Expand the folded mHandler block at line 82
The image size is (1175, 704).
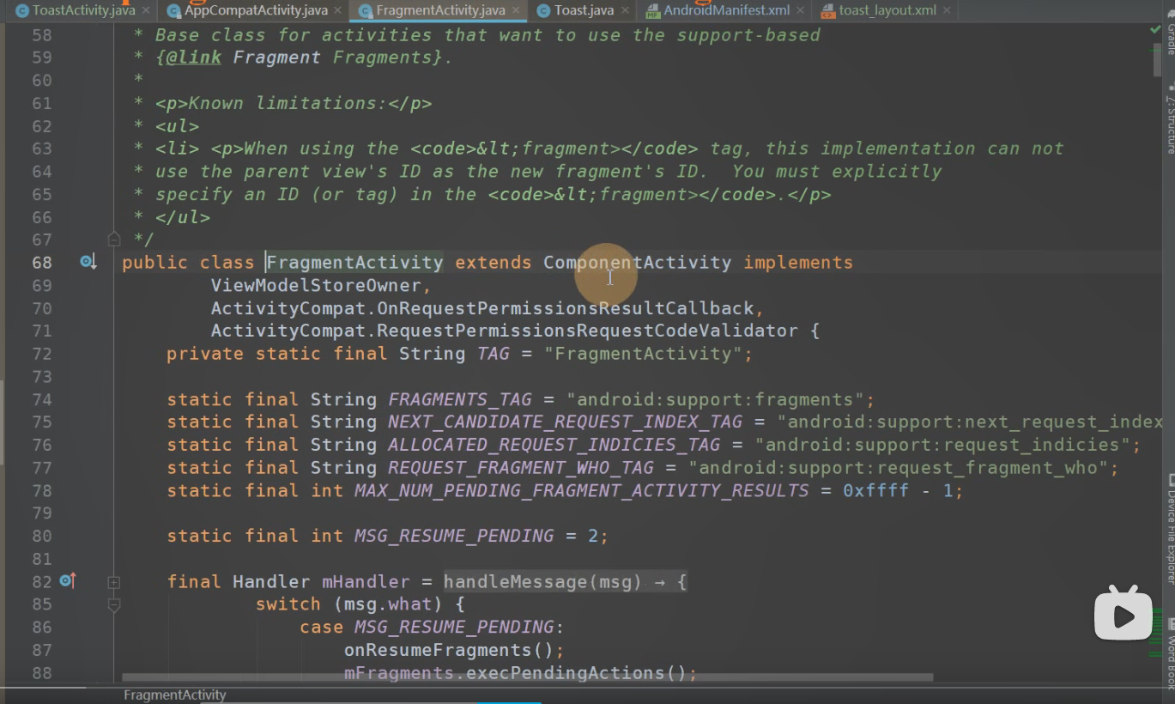(x=113, y=582)
